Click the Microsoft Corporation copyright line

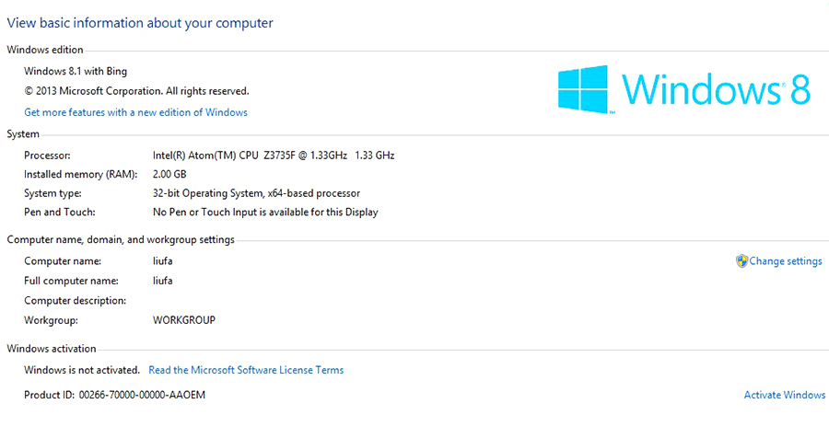coord(136,91)
